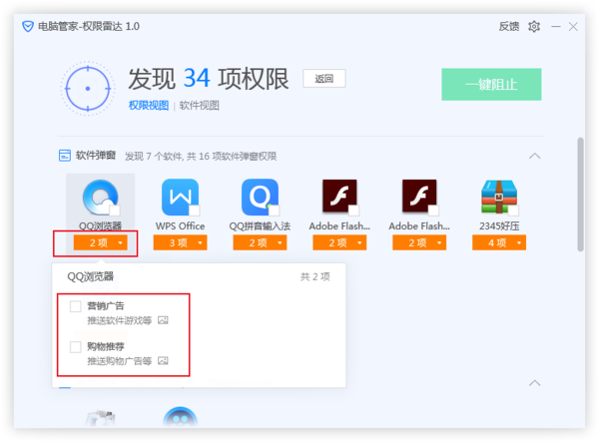Collapse the 软件弹窗 section chevron
Image resolution: width=599 pixels, height=442 pixels.
coord(535,156)
